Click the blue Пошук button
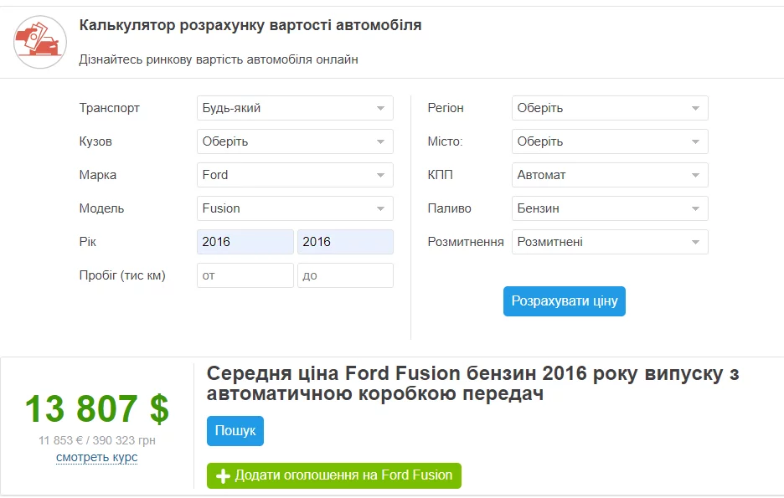Viewport: 784px width, 498px height. tap(235, 431)
